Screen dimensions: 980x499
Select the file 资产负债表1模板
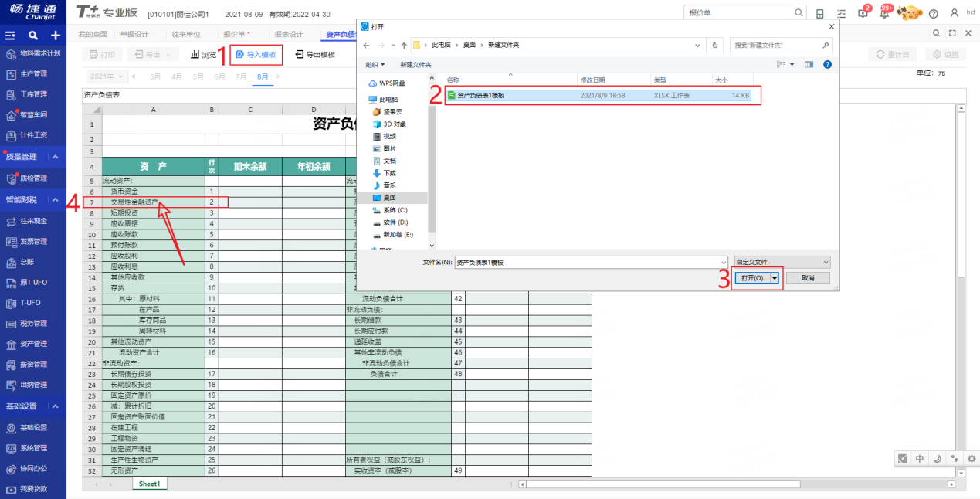coord(600,95)
